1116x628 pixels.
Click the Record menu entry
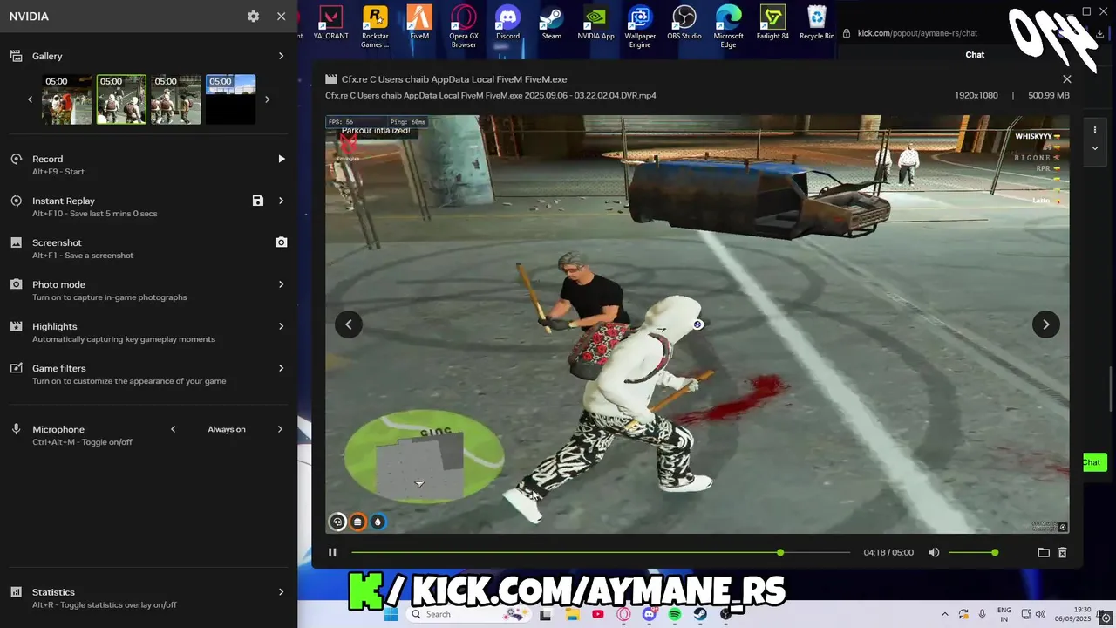pyautogui.click(x=148, y=165)
